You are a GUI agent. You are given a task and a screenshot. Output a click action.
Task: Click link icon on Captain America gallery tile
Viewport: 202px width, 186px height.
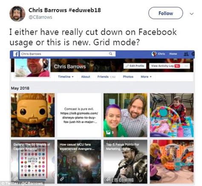coord(16,179)
